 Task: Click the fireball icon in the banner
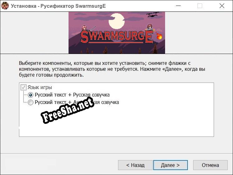(159, 36)
